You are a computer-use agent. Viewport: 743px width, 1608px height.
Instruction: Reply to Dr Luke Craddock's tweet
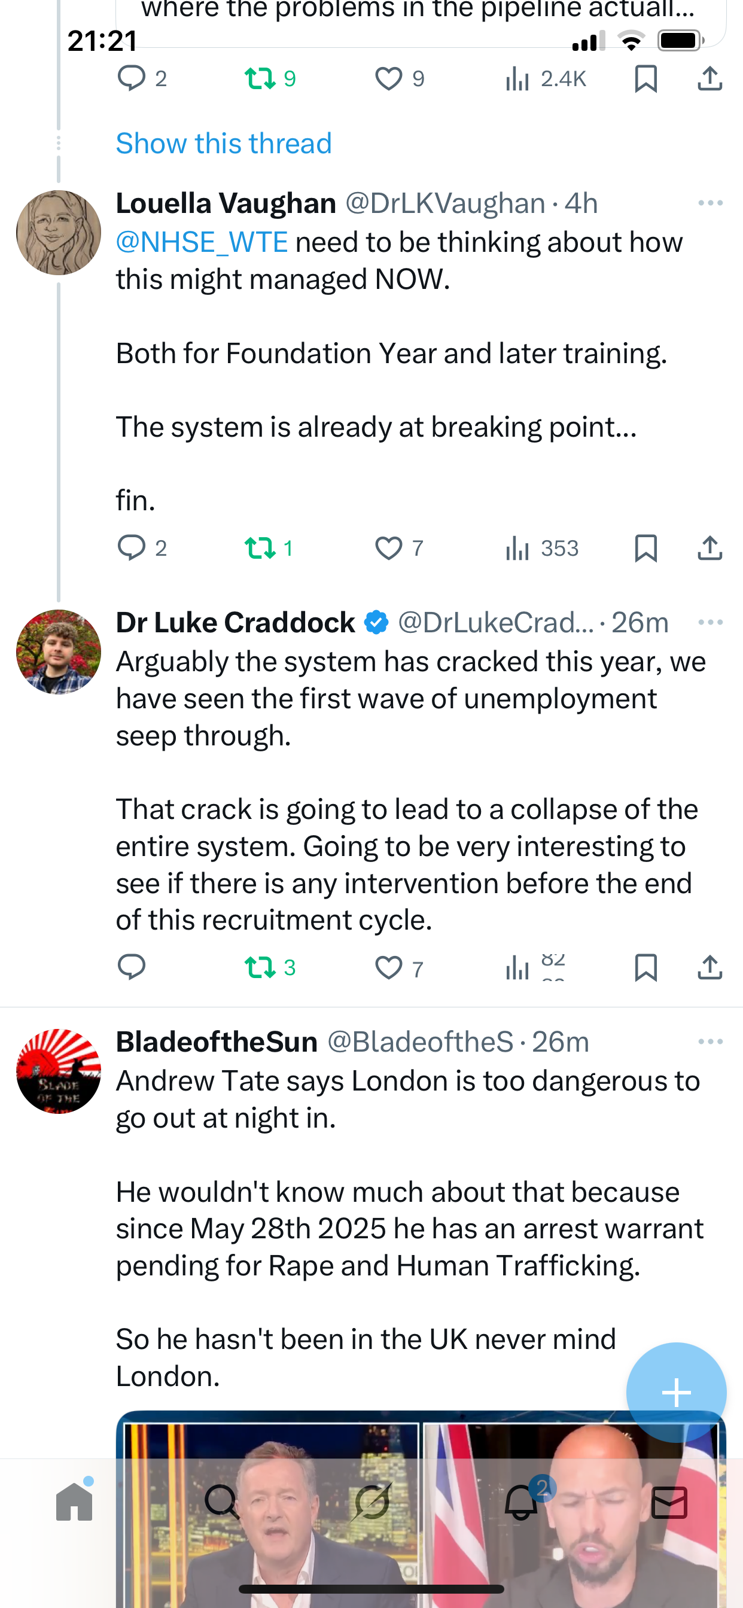pyautogui.click(x=131, y=967)
